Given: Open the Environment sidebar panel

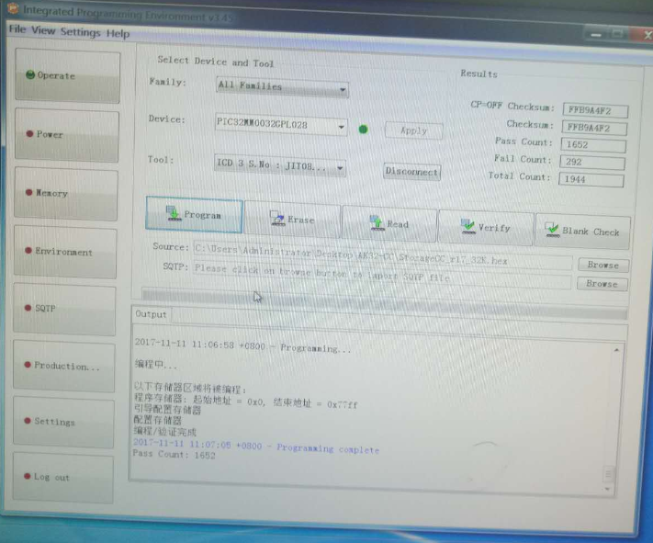Looking at the screenshot, I should [x=65, y=252].
